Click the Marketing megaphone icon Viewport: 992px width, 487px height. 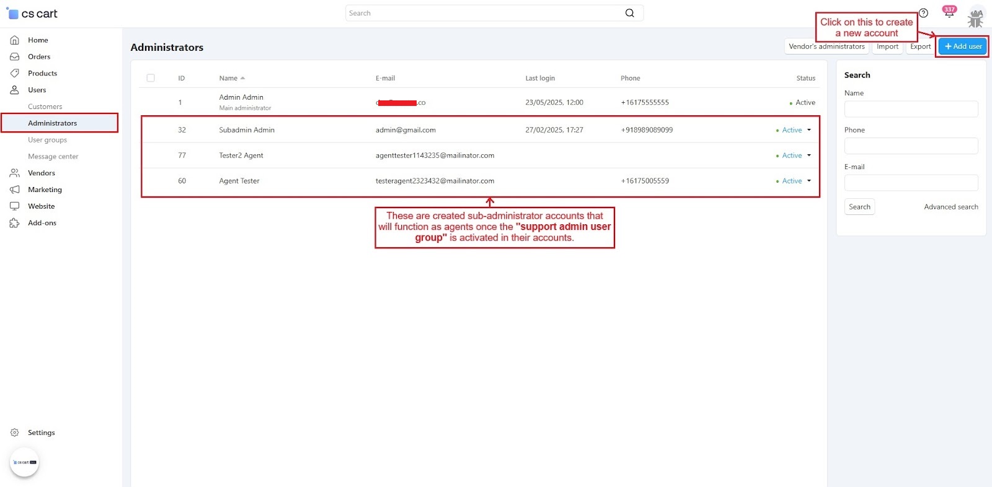tap(14, 190)
